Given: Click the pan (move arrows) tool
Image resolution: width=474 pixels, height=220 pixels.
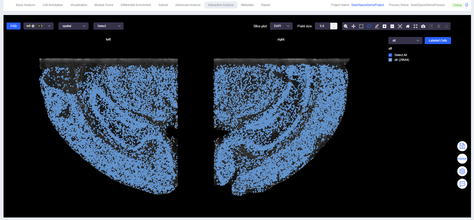Looking at the screenshot, I should pos(353,26).
